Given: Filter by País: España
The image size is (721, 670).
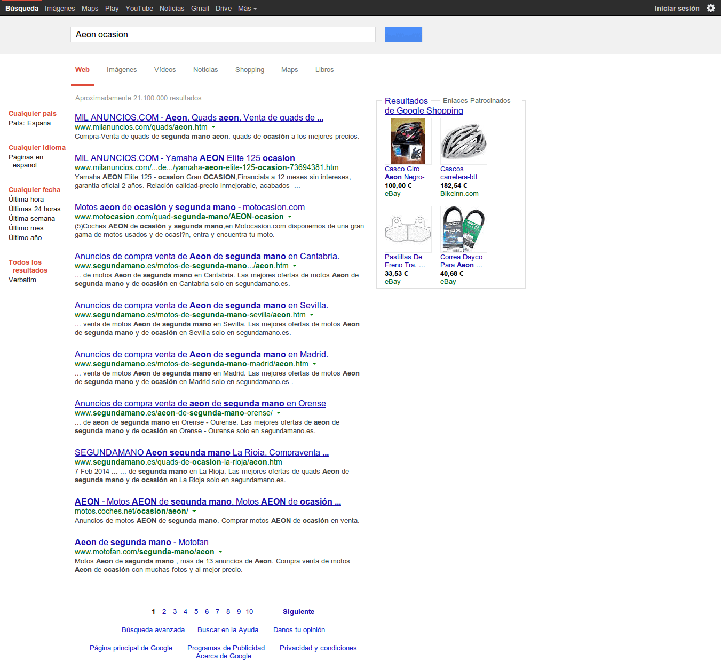Looking at the screenshot, I should (x=29, y=123).
